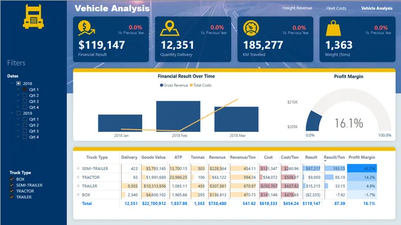Viewport: 401px width, 225px height.
Task: Uncheck BOX truck type filter
Action: 11,179
